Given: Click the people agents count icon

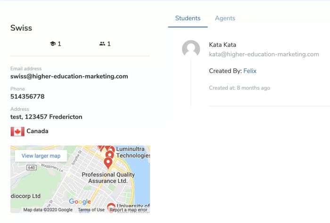Looking at the screenshot, I should point(102,44).
